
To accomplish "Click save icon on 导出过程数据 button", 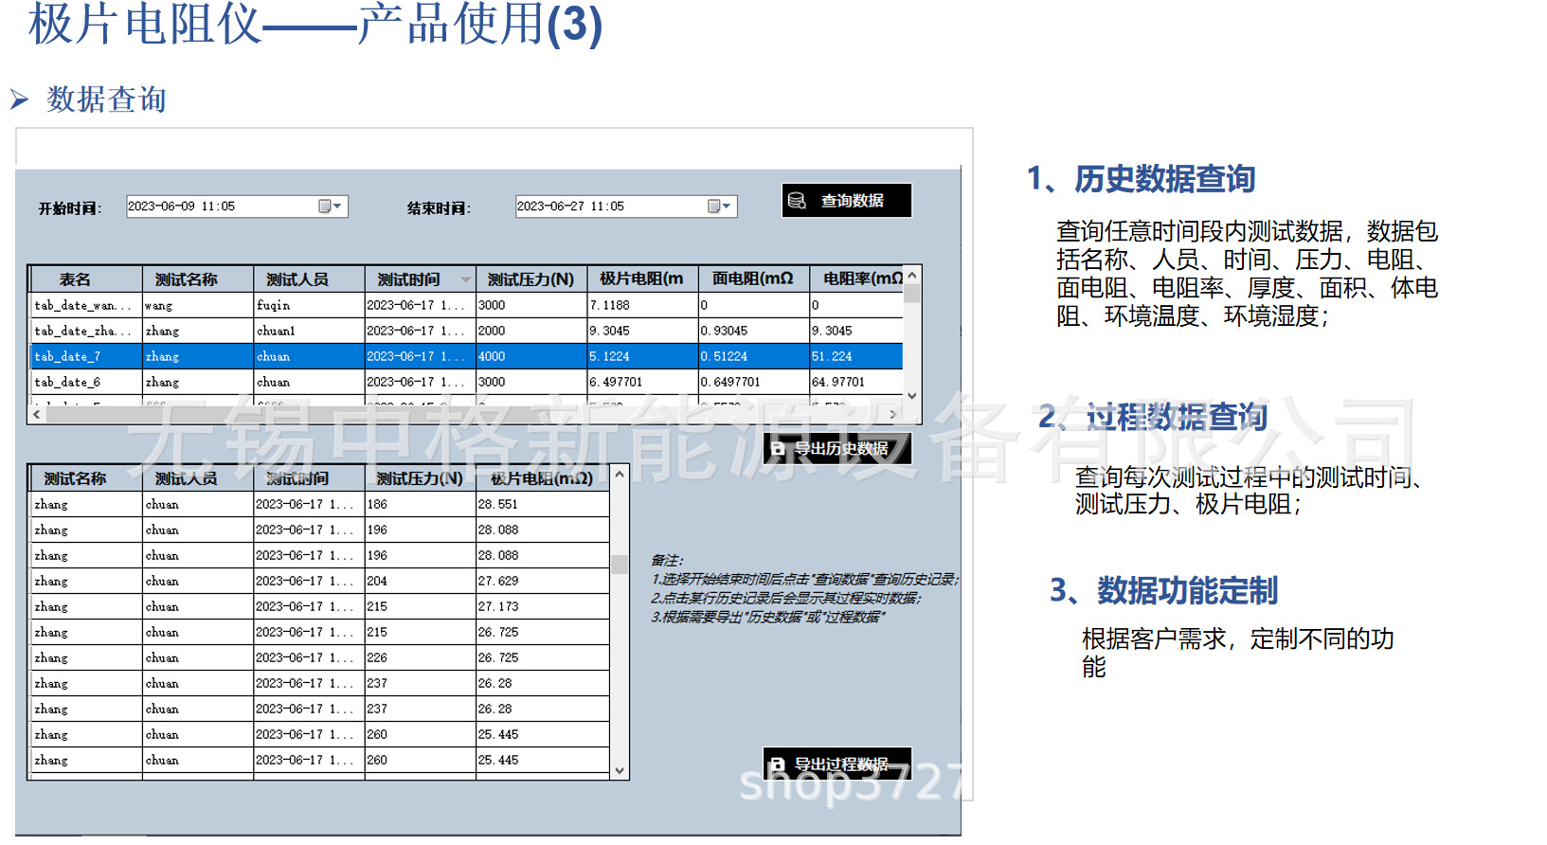I will [x=778, y=764].
